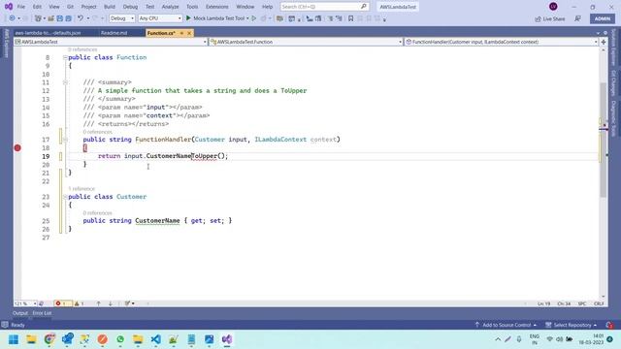Click the account avatar badge

(553, 7)
